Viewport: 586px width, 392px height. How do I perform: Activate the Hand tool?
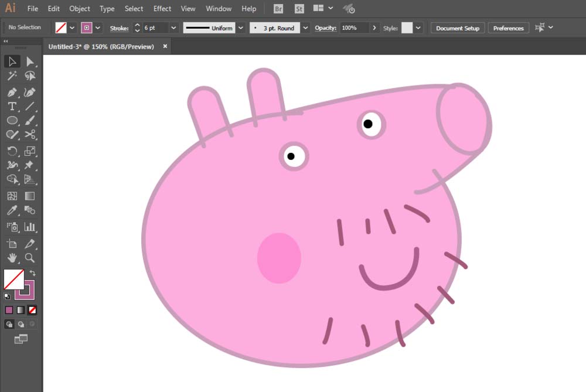pos(12,258)
